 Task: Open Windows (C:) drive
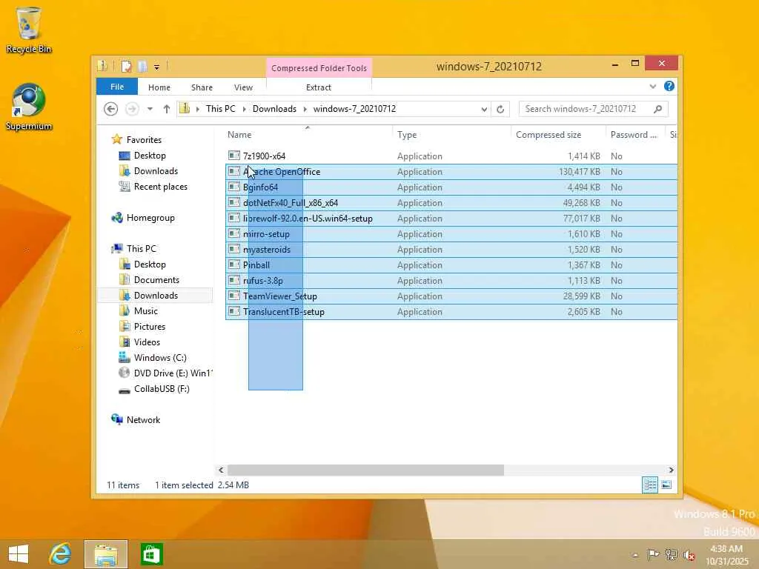coord(160,358)
